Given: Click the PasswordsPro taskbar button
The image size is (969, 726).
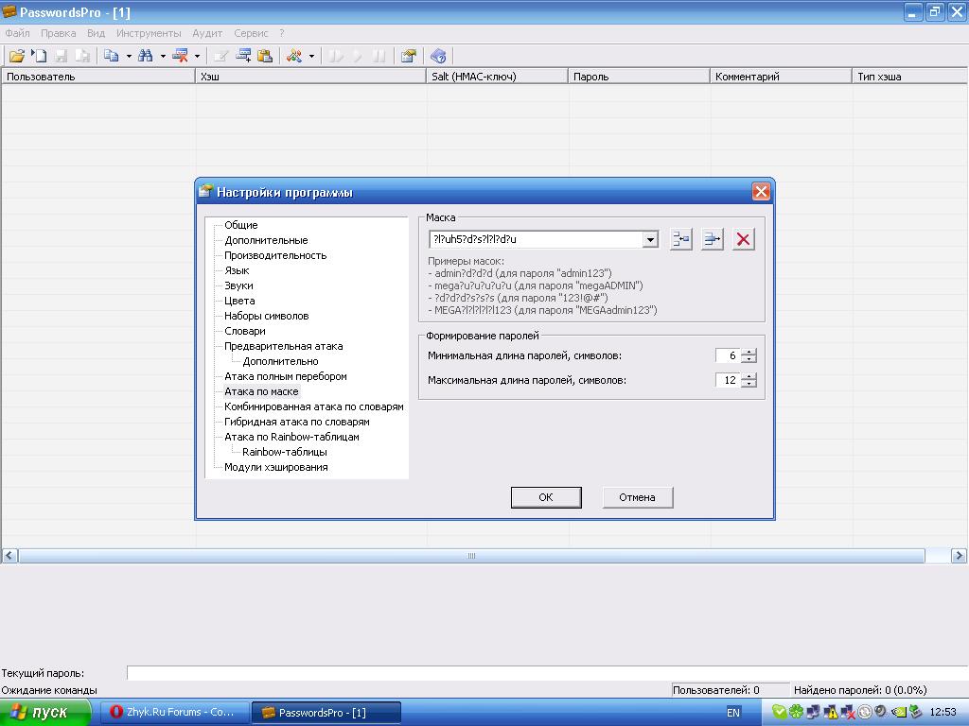Looking at the screenshot, I should point(326,712).
